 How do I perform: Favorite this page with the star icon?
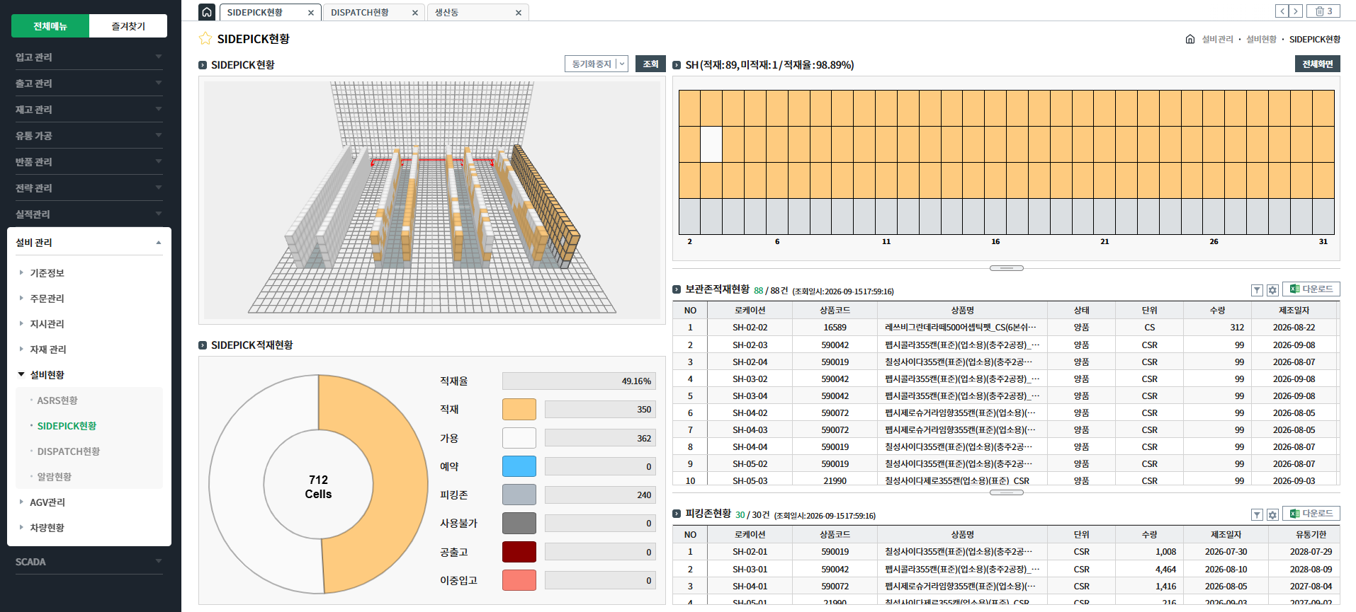pos(205,38)
